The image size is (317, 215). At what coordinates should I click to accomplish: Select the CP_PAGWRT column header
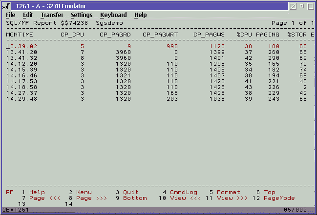pyautogui.click(x=160, y=35)
